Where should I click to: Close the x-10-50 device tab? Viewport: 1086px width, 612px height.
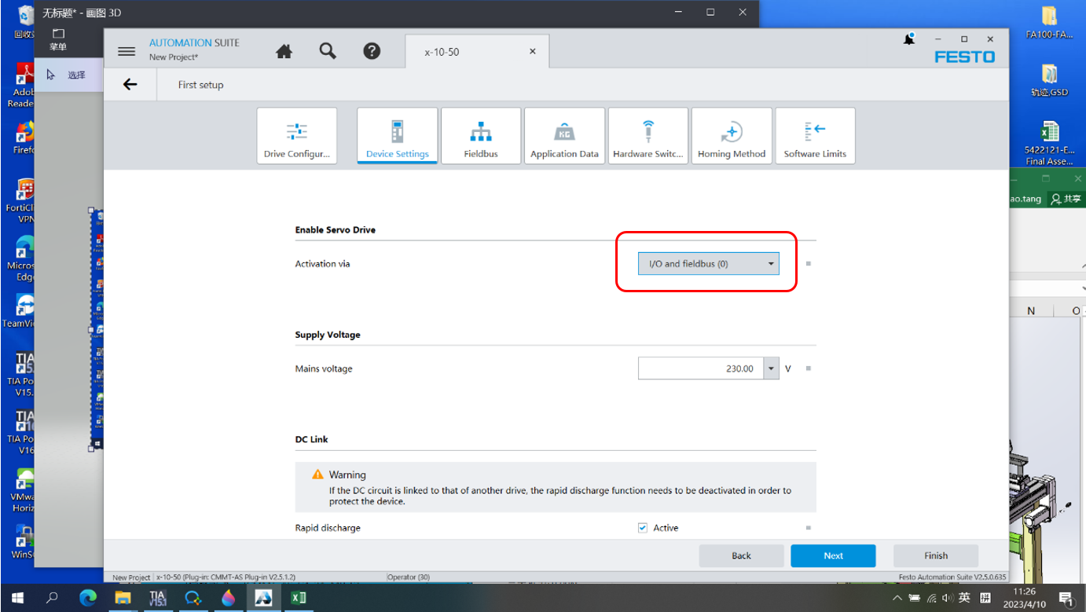click(x=533, y=52)
